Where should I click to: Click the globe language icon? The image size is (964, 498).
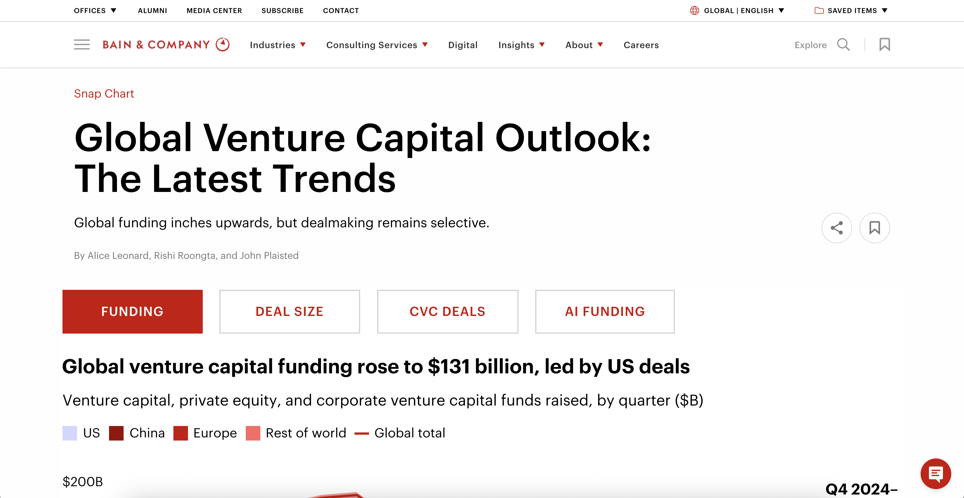(x=694, y=11)
